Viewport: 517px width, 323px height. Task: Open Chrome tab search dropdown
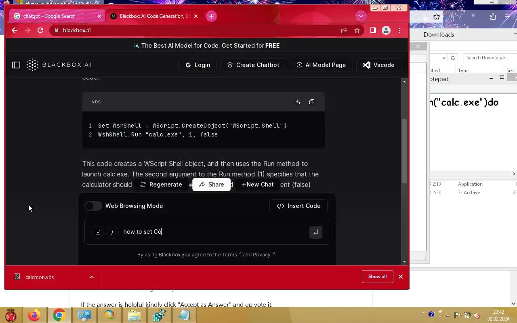361,16
